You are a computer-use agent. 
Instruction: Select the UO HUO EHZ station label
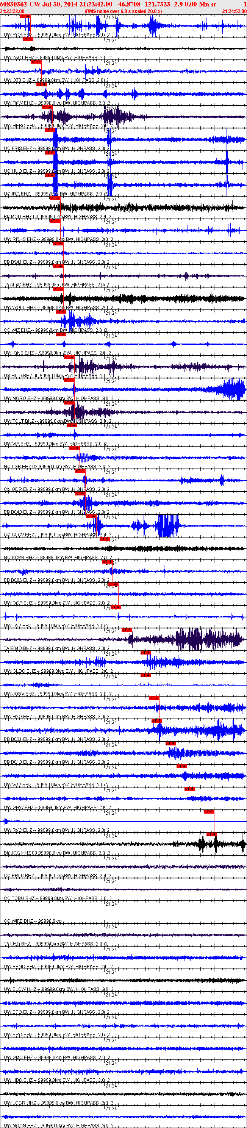(56, 171)
